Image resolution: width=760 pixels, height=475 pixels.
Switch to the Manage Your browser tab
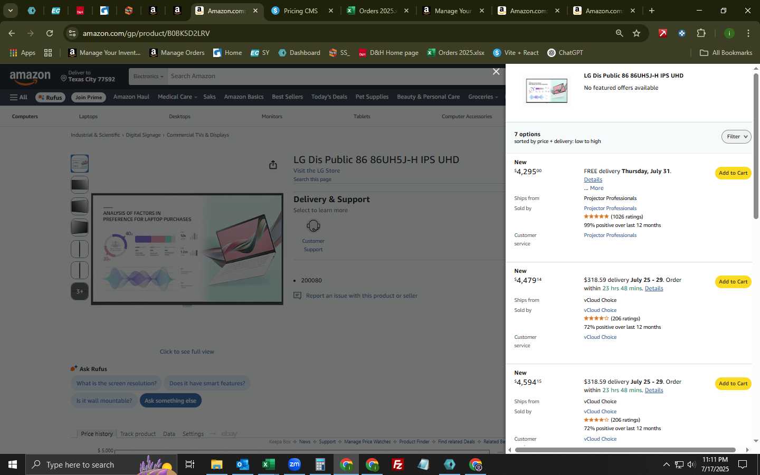[453, 11]
